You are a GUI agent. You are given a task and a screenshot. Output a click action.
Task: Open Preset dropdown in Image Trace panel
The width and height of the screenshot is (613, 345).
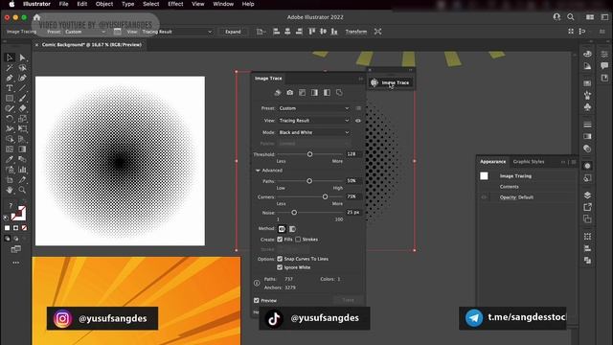pyautogui.click(x=314, y=108)
